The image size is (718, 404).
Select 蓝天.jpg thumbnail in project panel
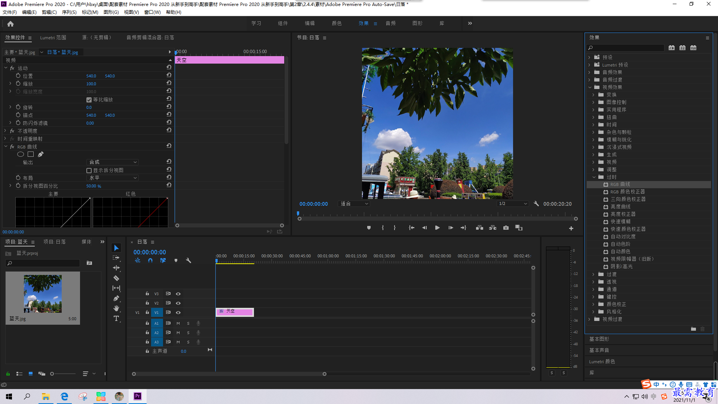point(43,294)
